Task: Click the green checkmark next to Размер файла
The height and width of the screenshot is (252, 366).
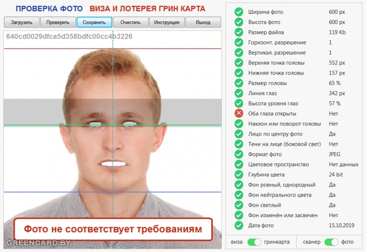Action: click(x=239, y=32)
